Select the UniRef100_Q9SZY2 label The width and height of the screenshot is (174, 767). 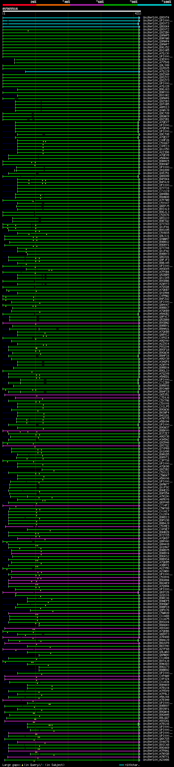tap(156, 78)
